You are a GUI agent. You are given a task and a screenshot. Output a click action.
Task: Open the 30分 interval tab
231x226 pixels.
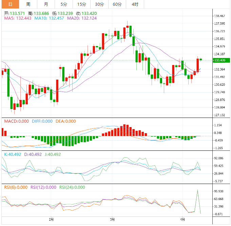pyautogui.click(x=99, y=4)
